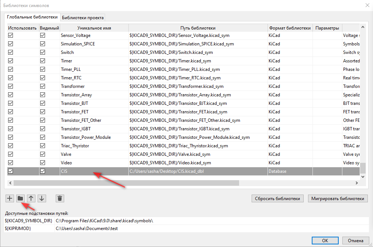This screenshot has height=247, width=373.
Task: Click the migrate libraries button
Action: 338,198
